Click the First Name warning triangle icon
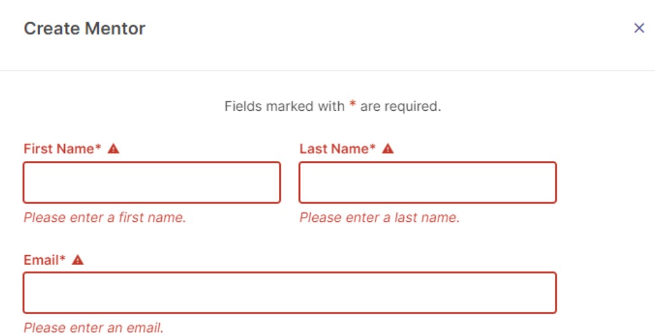The height and width of the screenshot is (334, 655). (113, 148)
